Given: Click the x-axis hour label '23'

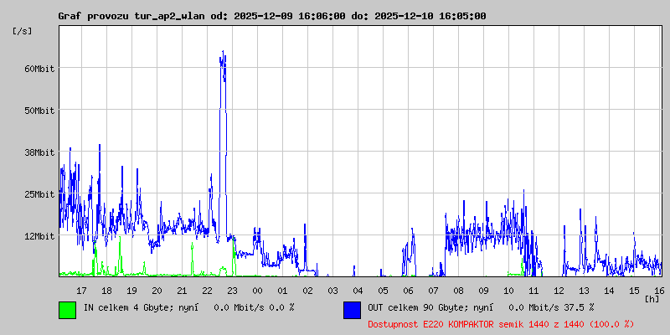Looking at the screenshot, I should tap(232, 291).
